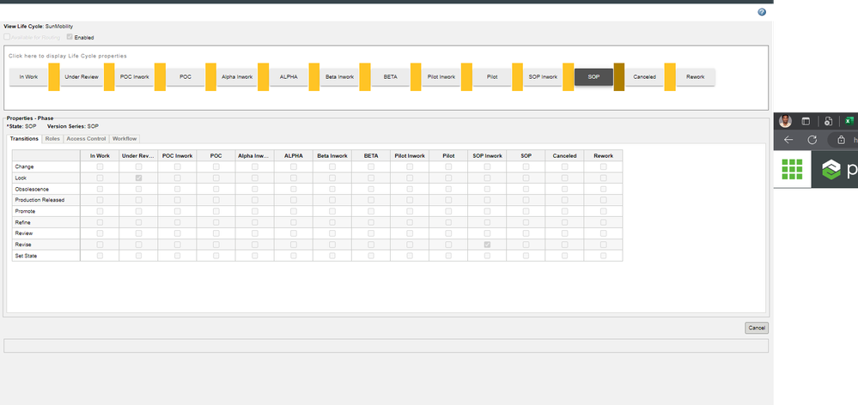This screenshot has height=405, width=858.
Task: Switch to the Roles tab
Action: coord(52,139)
